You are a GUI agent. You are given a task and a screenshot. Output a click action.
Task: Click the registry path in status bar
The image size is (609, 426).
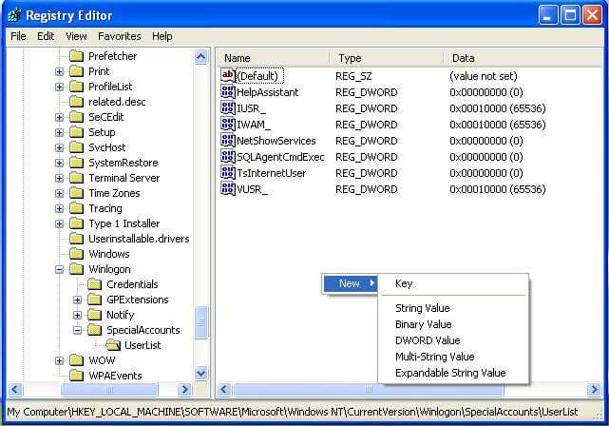click(293, 412)
